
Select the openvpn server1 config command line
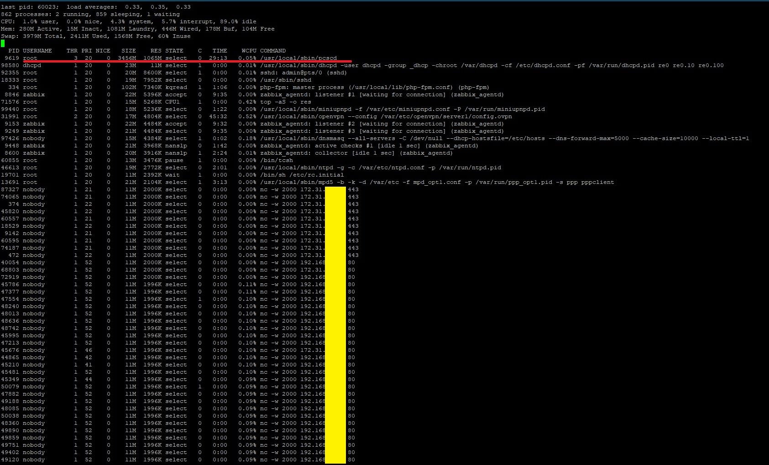click(x=386, y=116)
